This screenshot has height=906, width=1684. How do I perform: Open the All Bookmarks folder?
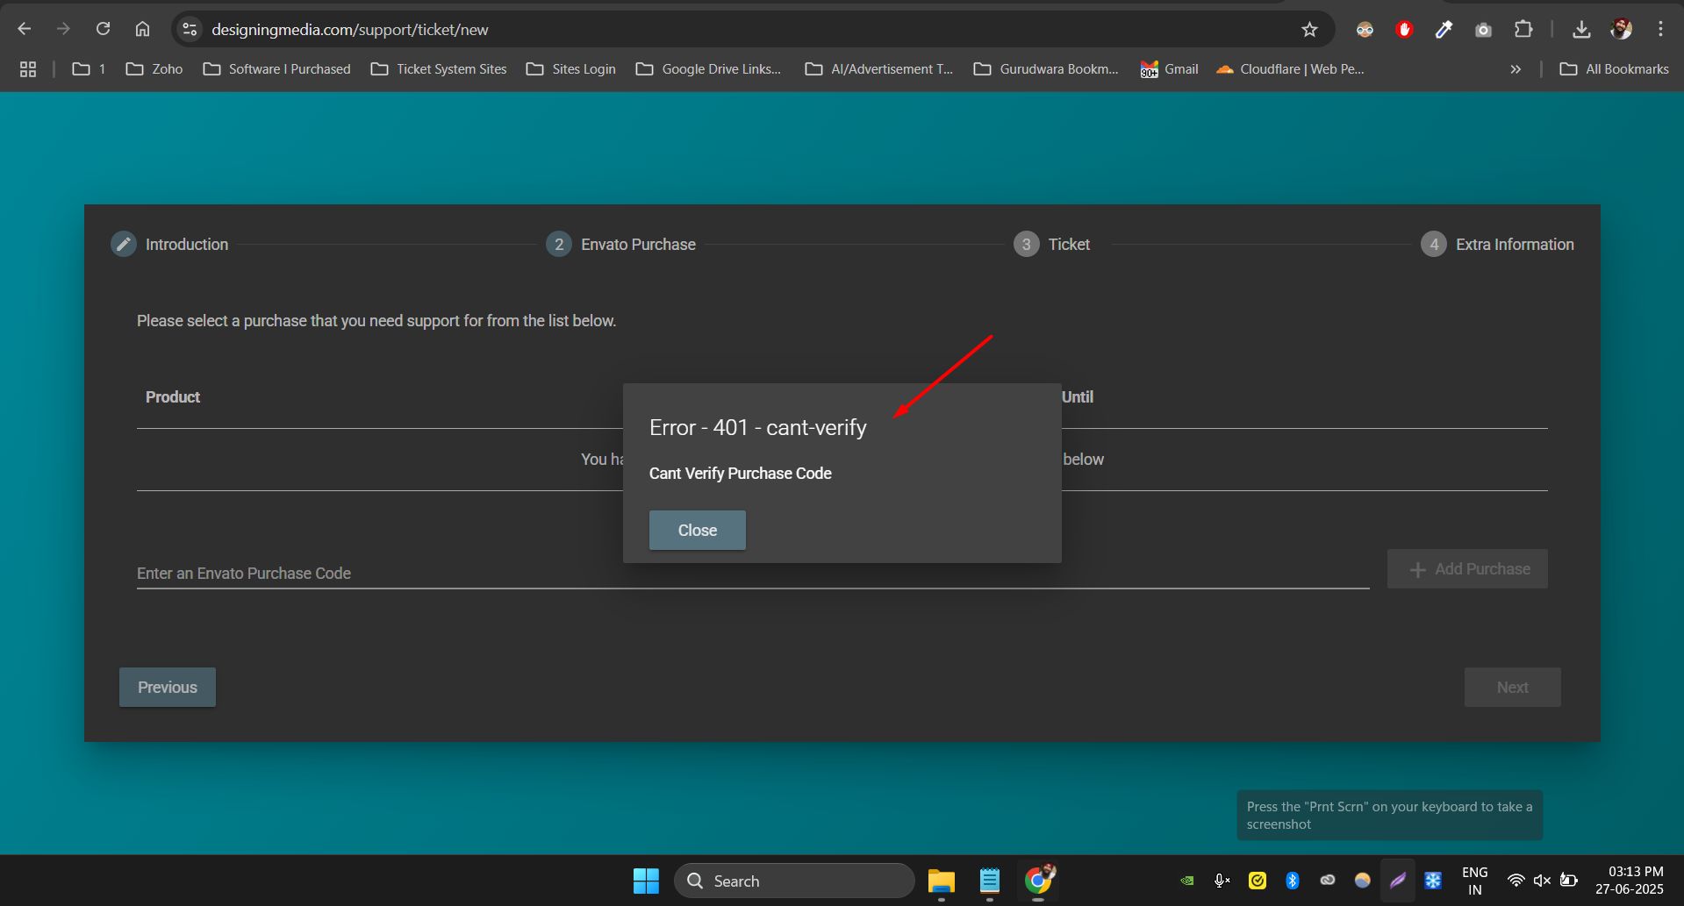click(1614, 68)
